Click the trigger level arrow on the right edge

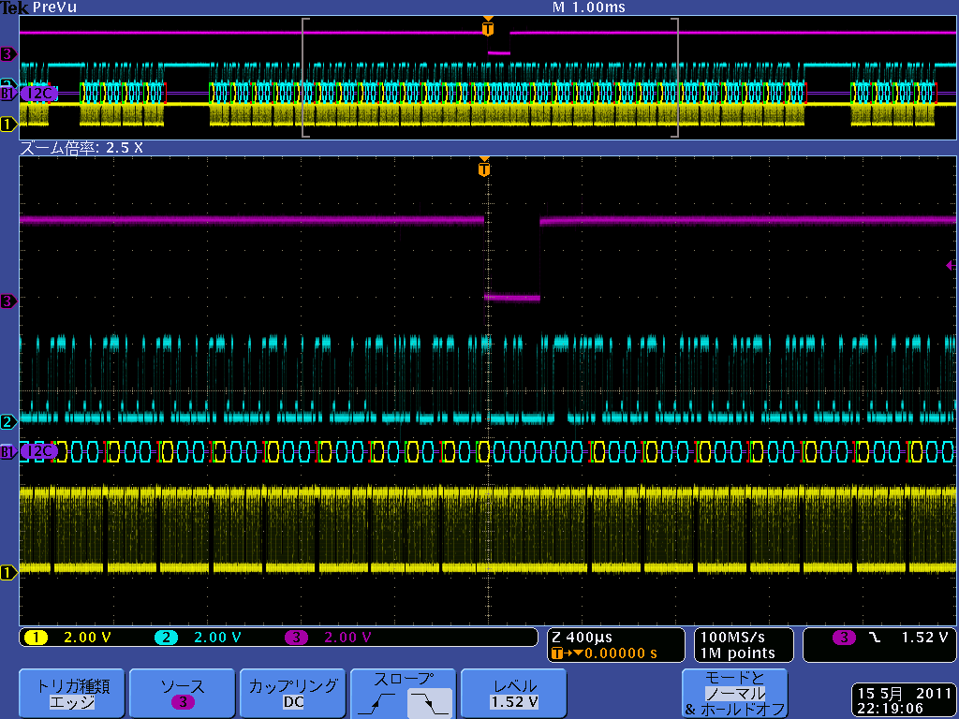pyautogui.click(x=952, y=266)
